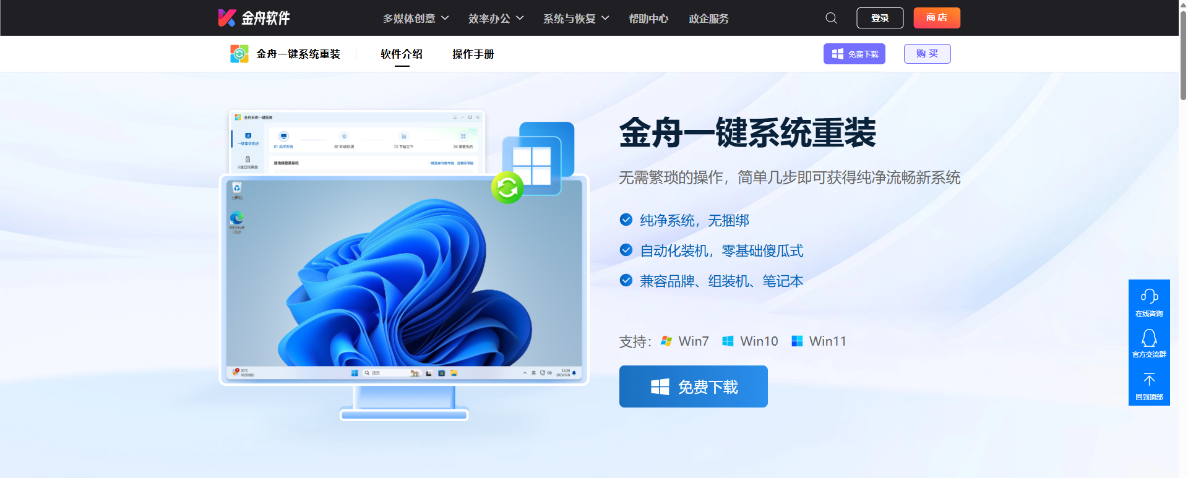Click checkmark beside 自动化装机，零基础傻瓜式
The width and height of the screenshot is (1188, 478).
click(626, 250)
